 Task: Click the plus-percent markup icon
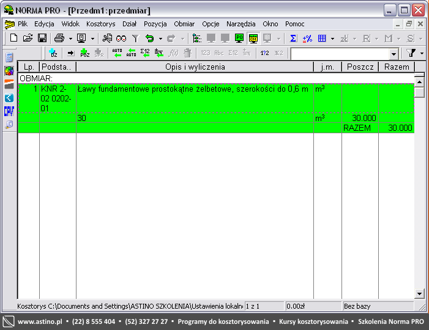pyautogui.click(x=307, y=38)
